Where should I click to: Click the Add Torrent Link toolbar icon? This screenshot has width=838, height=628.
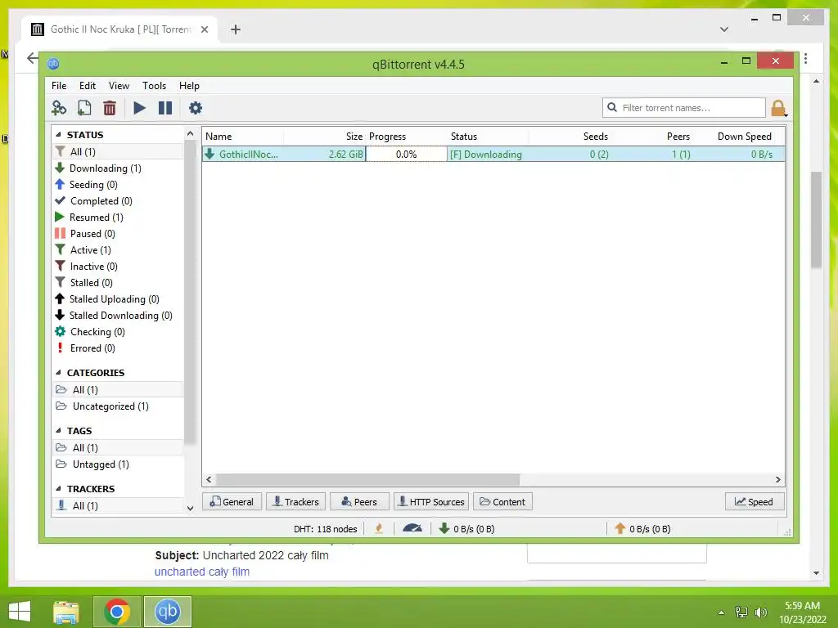(59, 108)
